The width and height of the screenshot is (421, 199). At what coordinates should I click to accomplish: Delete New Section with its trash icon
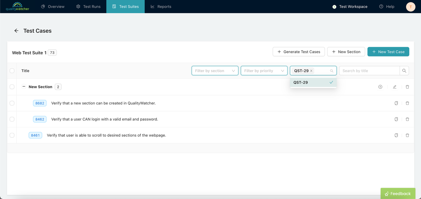point(407,87)
